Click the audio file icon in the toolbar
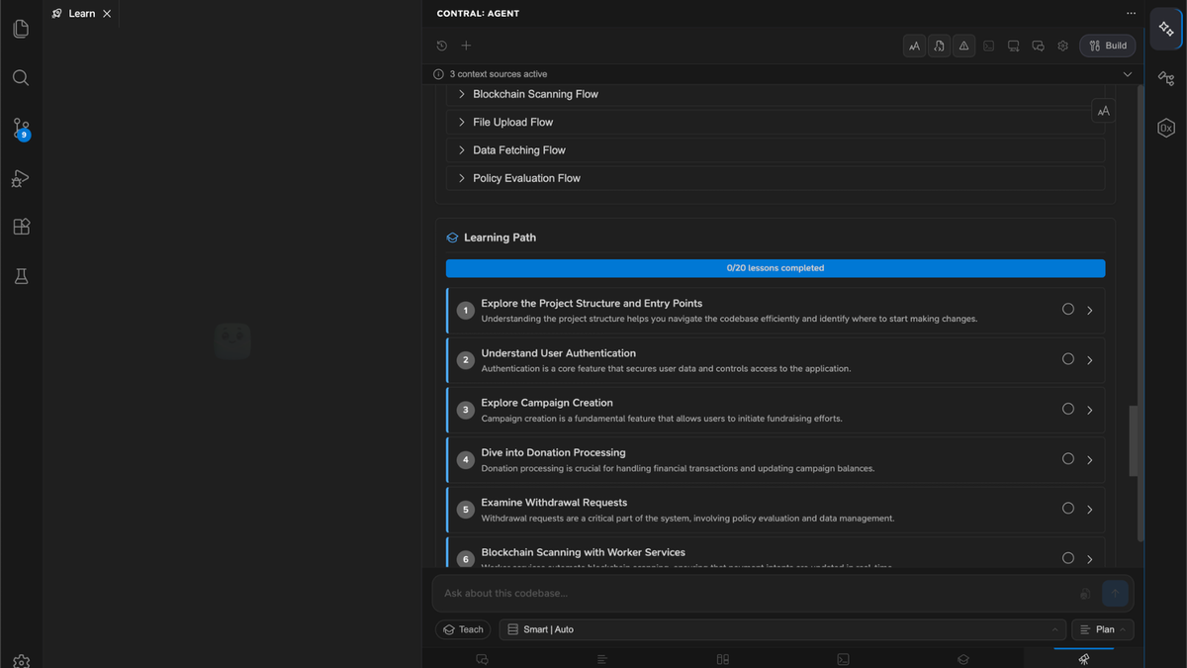This screenshot has height=668, width=1187. pos(939,46)
